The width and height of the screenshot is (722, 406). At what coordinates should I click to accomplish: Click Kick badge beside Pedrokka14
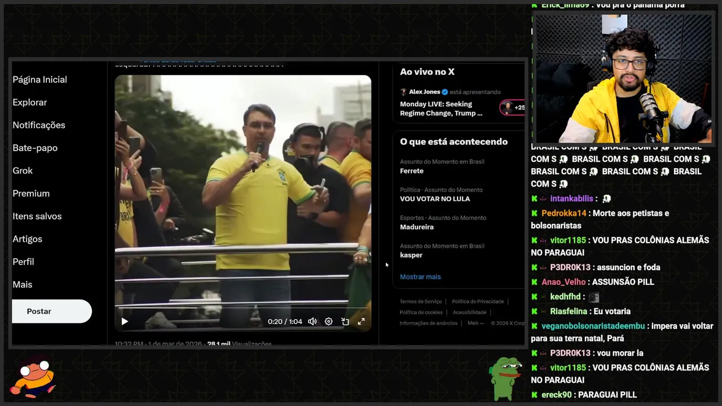(534, 213)
